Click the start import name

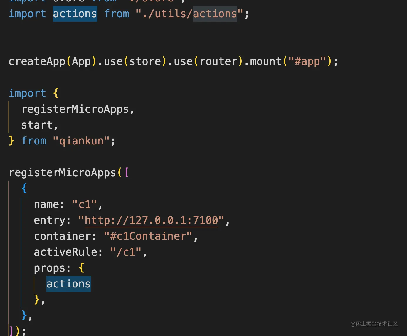(x=37, y=125)
